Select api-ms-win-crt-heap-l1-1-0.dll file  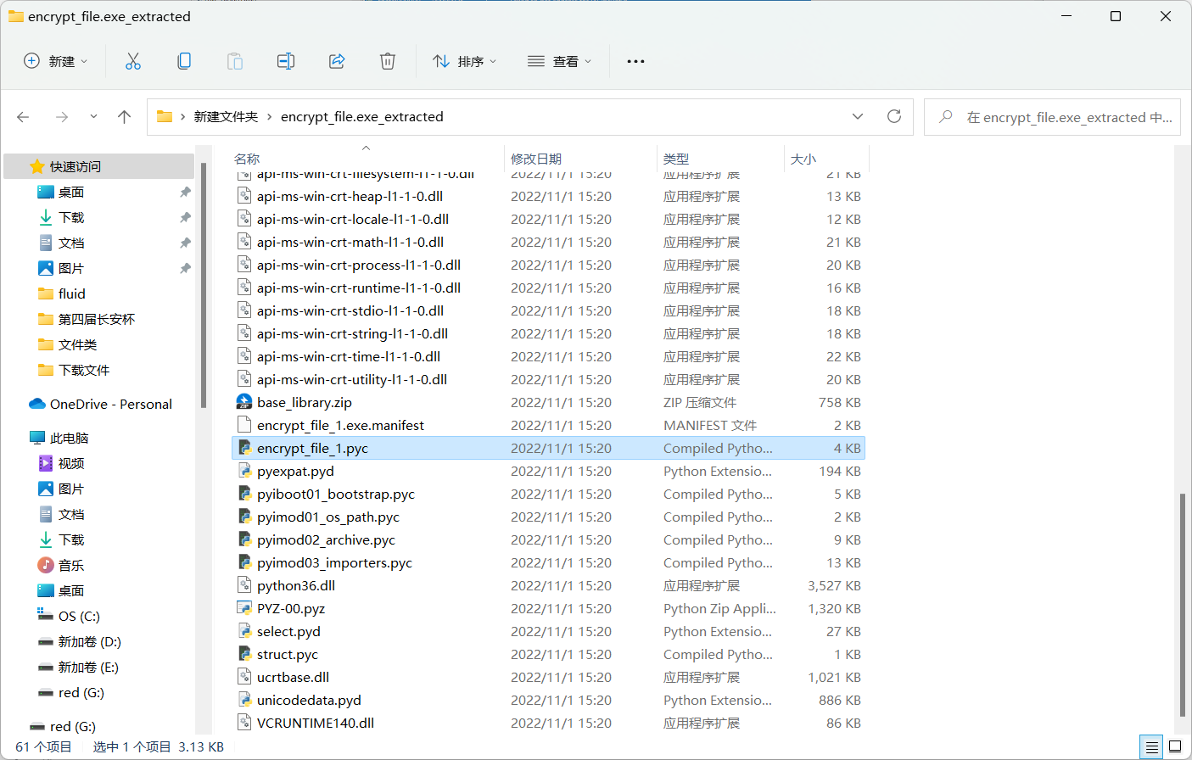coord(350,196)
